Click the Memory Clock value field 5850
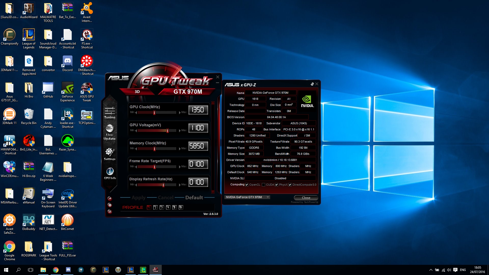The image size is (489, 275). [x=198, y=146]
